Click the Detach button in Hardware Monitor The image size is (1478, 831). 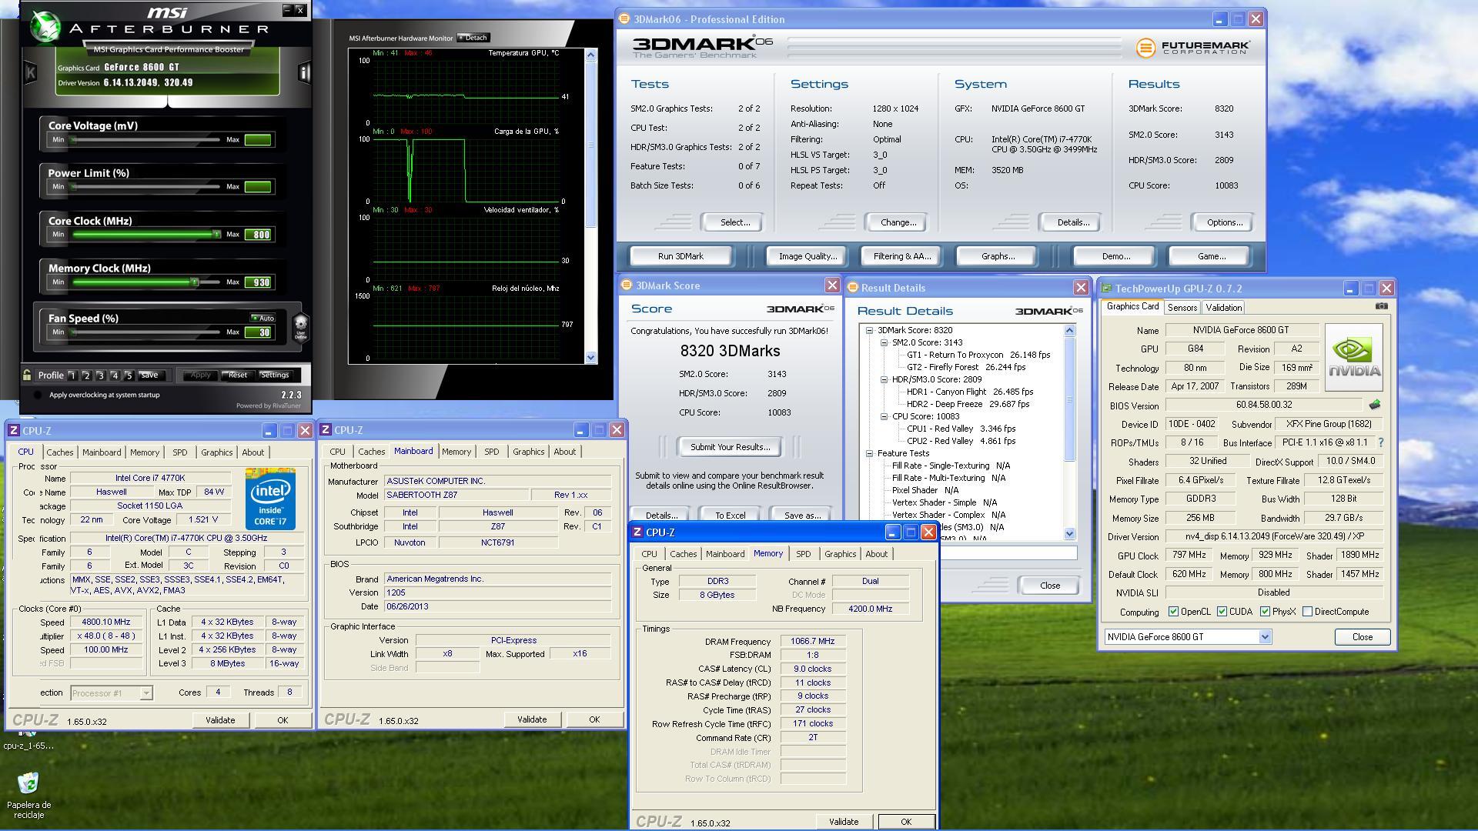pos(473,38)
